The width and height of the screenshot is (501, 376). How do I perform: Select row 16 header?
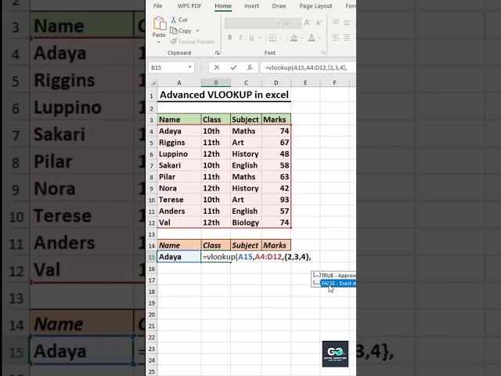tap(151, 269)
